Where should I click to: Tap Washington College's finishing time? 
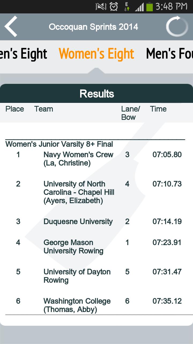pyautogui.click(x=167, y=301)
